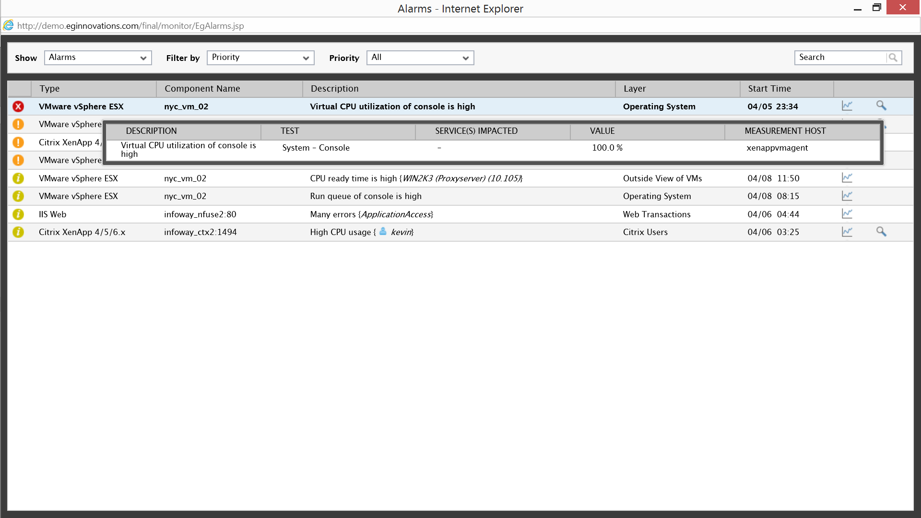Click the user icon beside kevin
921x518 pixels.
383,232
